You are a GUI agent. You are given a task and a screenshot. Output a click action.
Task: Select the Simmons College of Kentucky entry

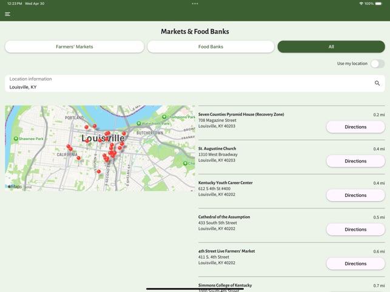[x=225, y=285]
